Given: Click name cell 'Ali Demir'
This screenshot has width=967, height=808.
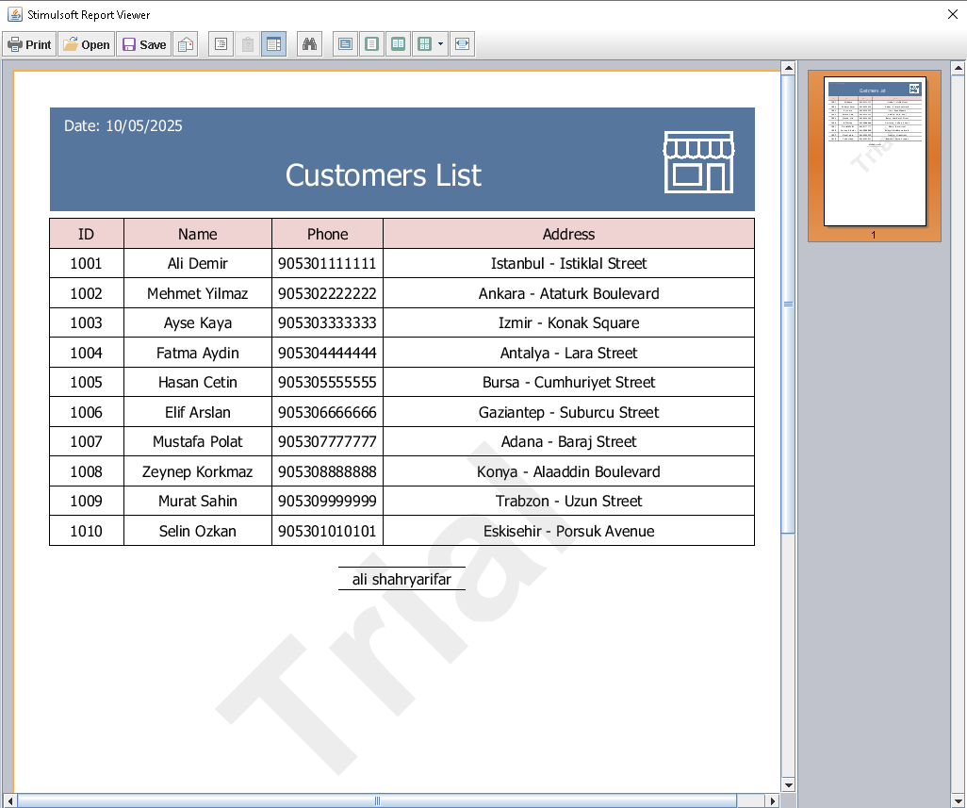Looking at the screenshot, I should point(197,263).
